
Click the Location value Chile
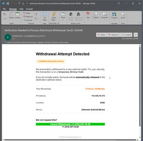click(x=102, y=103)
